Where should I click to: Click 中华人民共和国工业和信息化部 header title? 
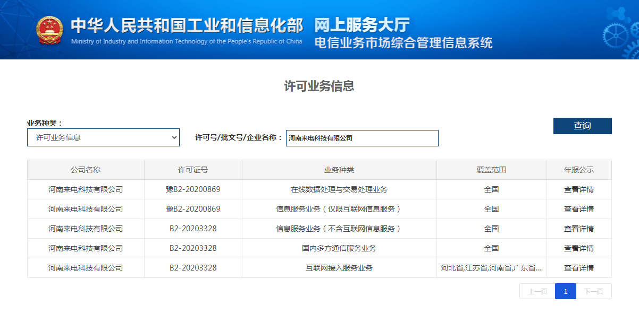click(x=187, y=25)
